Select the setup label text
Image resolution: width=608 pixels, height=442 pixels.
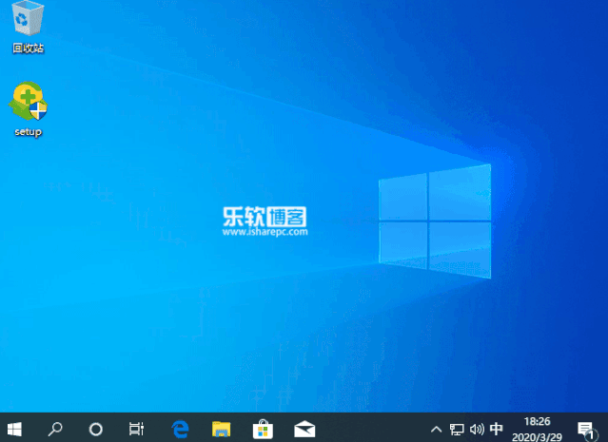coord(28,132)
